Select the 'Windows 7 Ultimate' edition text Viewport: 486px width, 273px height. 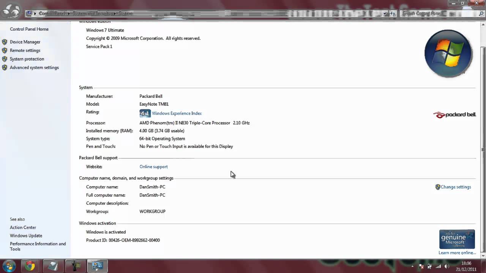(105, 30)
